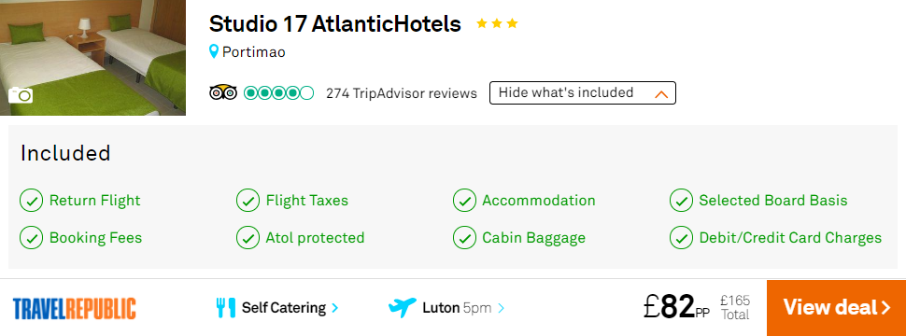
Task: Click the Cabin Baggage checkmark
Action: click(x=464, y=238)
